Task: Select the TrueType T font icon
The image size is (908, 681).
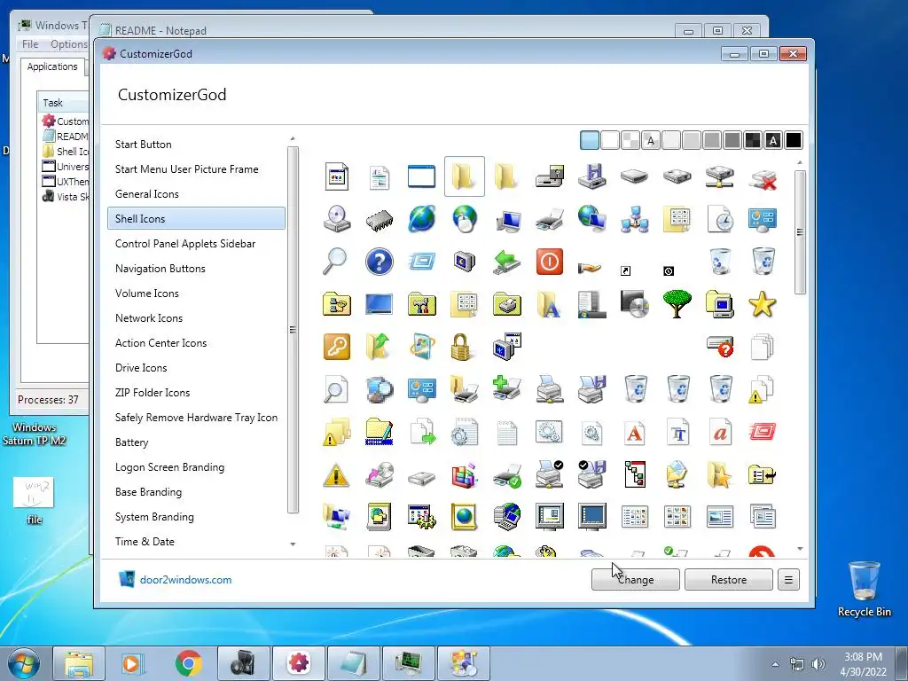Action: click(x=677, y=432)
